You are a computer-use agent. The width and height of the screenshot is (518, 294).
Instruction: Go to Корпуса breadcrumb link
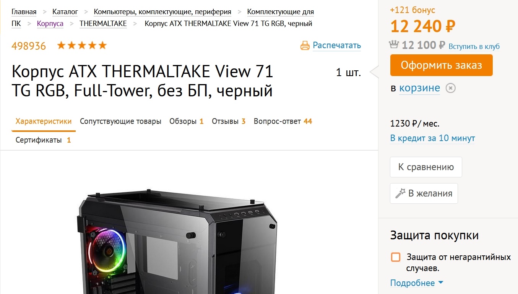point(50,24)
